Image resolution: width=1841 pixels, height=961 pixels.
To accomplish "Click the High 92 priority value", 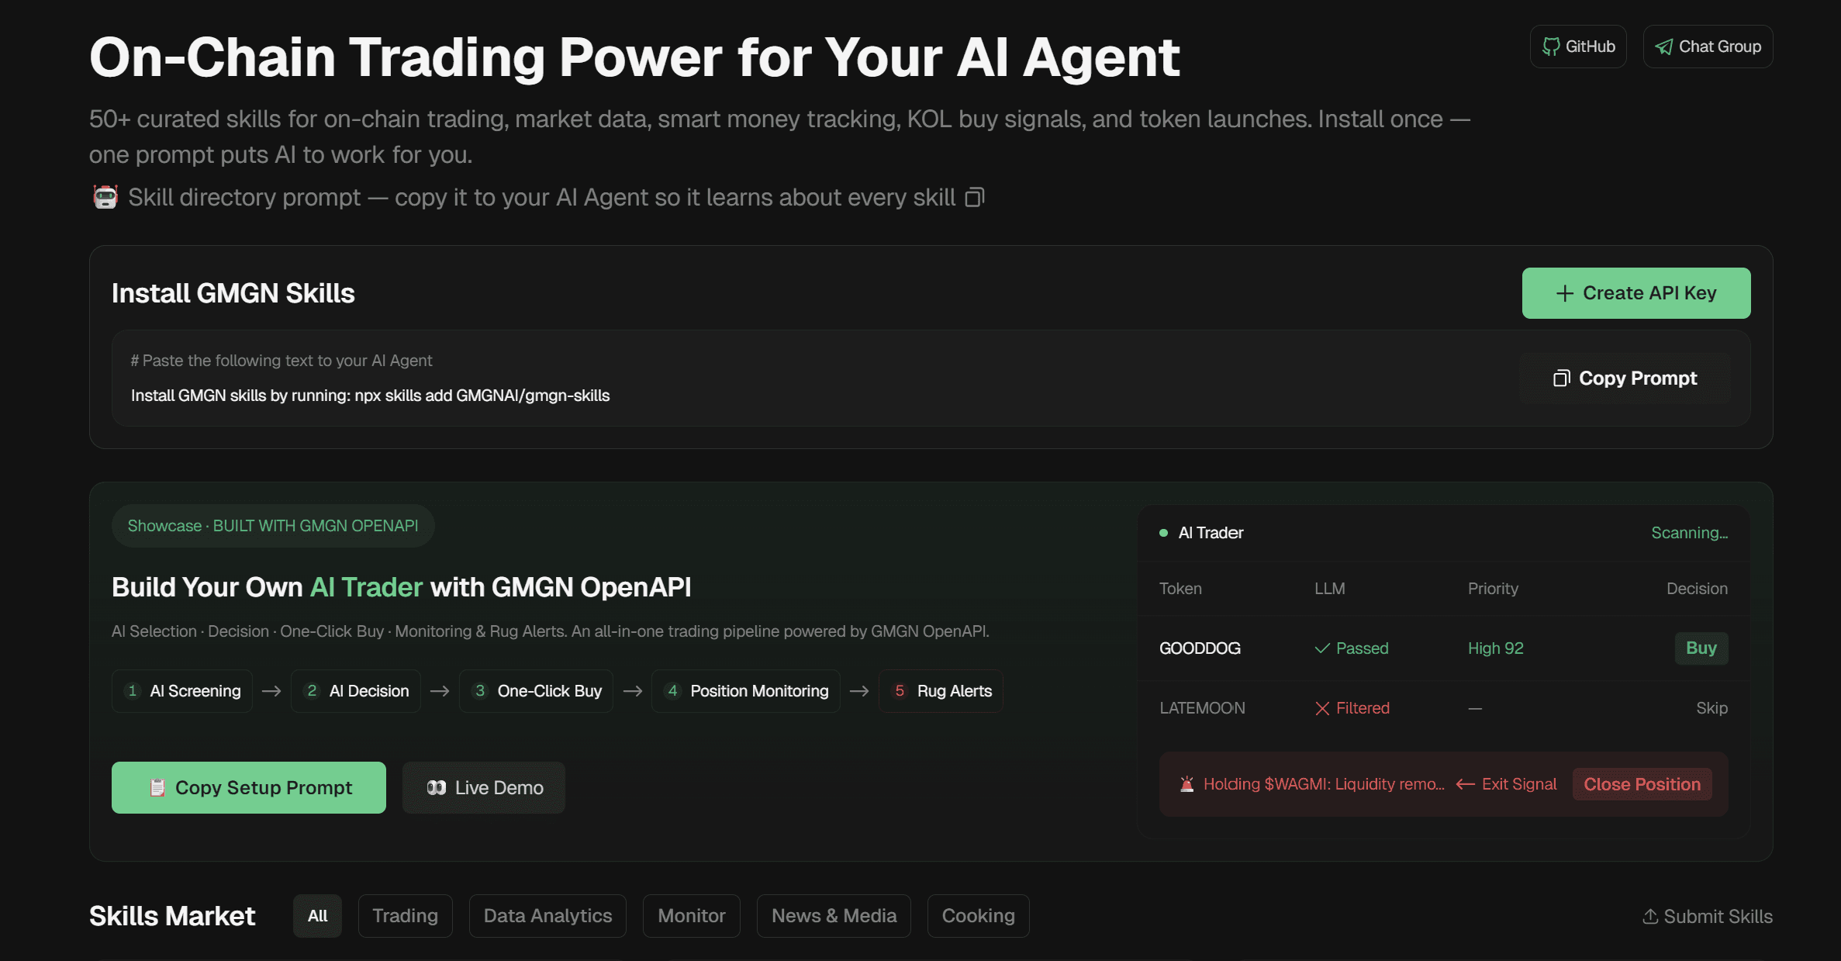I will [x=1496, y=648].
